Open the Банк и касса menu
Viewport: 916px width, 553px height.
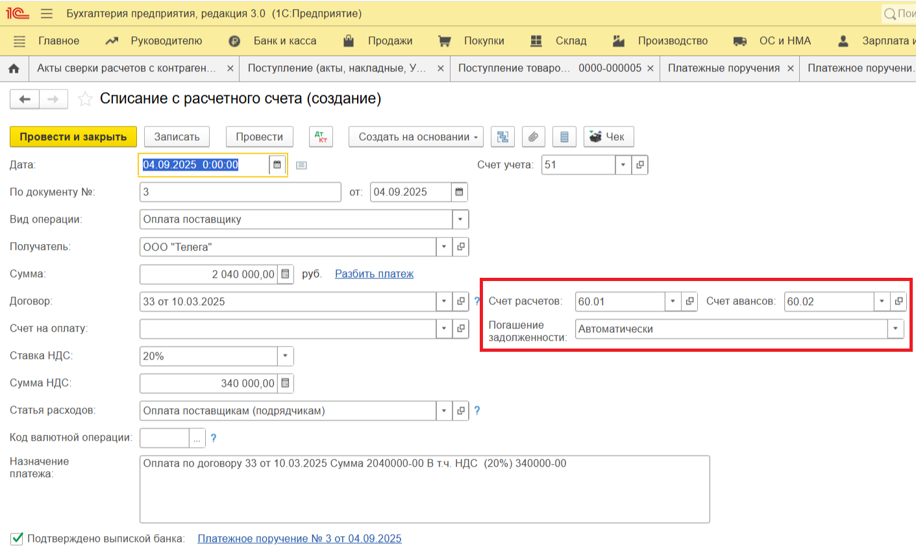(284, 41)
